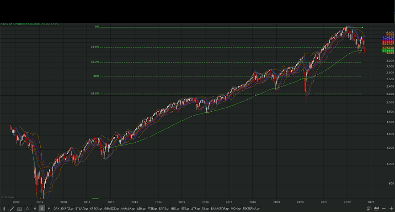Screen dimensions: 395x212
Task: Click the 50% Fibonacci level label
Action: (x=96, y=76)
